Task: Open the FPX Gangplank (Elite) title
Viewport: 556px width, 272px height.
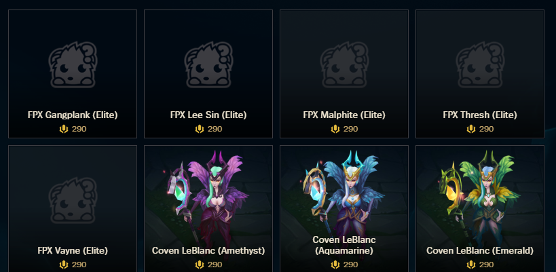Action: (73, 115)
